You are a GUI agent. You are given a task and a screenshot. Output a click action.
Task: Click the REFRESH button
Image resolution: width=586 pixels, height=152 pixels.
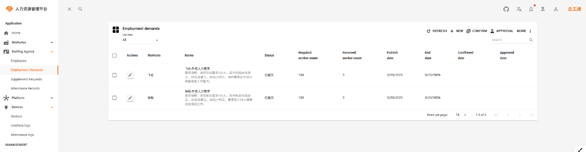point(437,31)
